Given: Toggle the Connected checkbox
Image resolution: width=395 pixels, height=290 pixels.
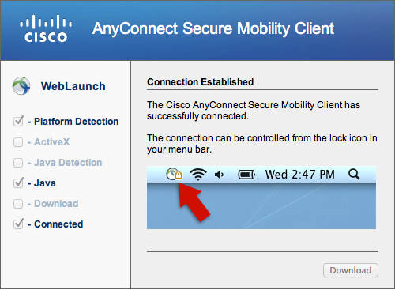Looking at the screenshot, I should (x=18, y=224).
